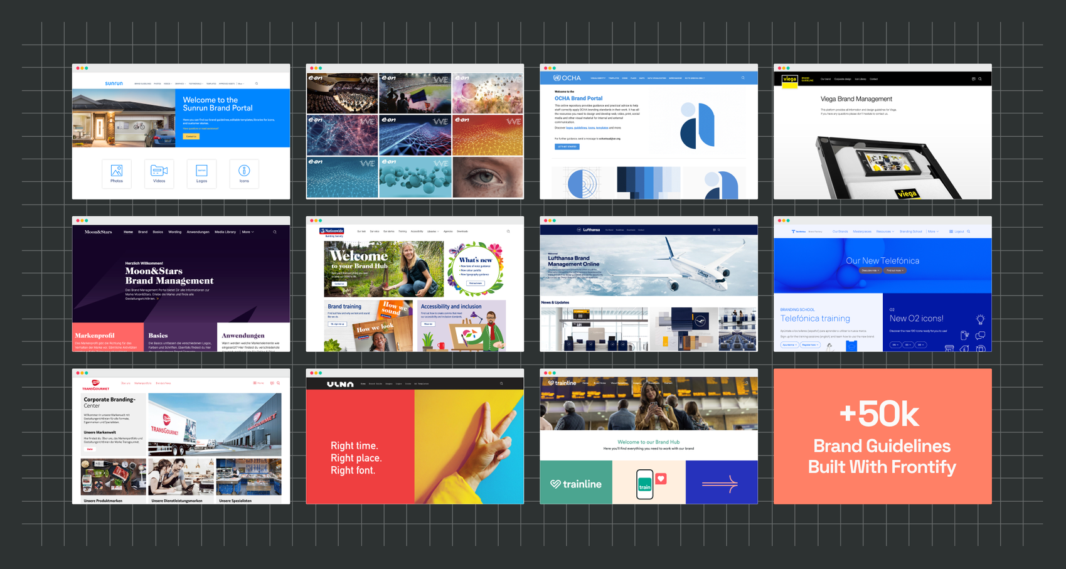Click the search icon in Moon&Stars header
Screen dimensions: 1066x569
tap(275, 232)
